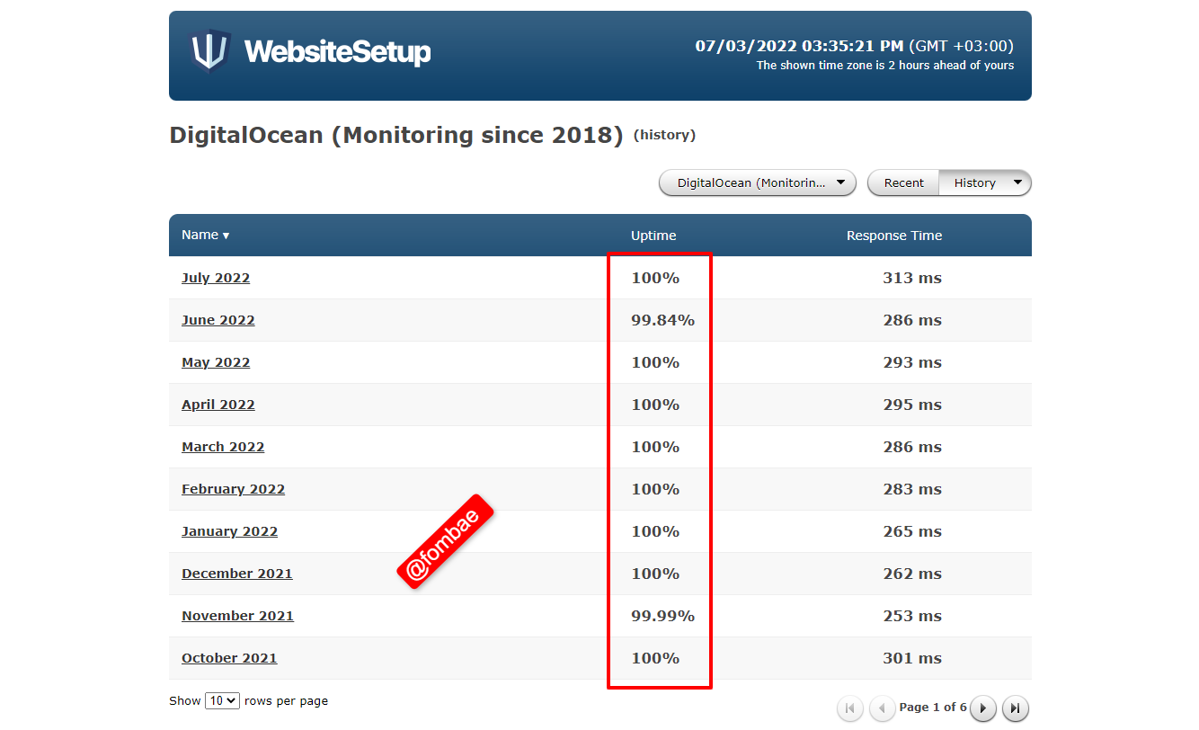The width and height of the screenshot is (1199, 730).
Task: Click the time zone notice text
Action: pyautogui.click(x=884, y=66)
